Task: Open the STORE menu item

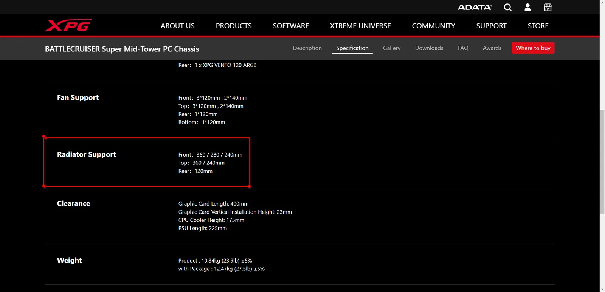Action: point(538,26)
